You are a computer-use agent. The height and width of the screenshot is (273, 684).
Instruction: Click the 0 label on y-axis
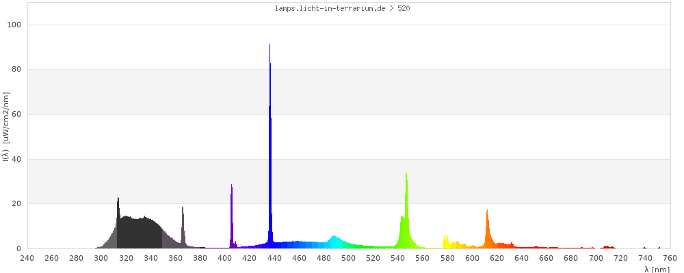[x=19, y=248]
